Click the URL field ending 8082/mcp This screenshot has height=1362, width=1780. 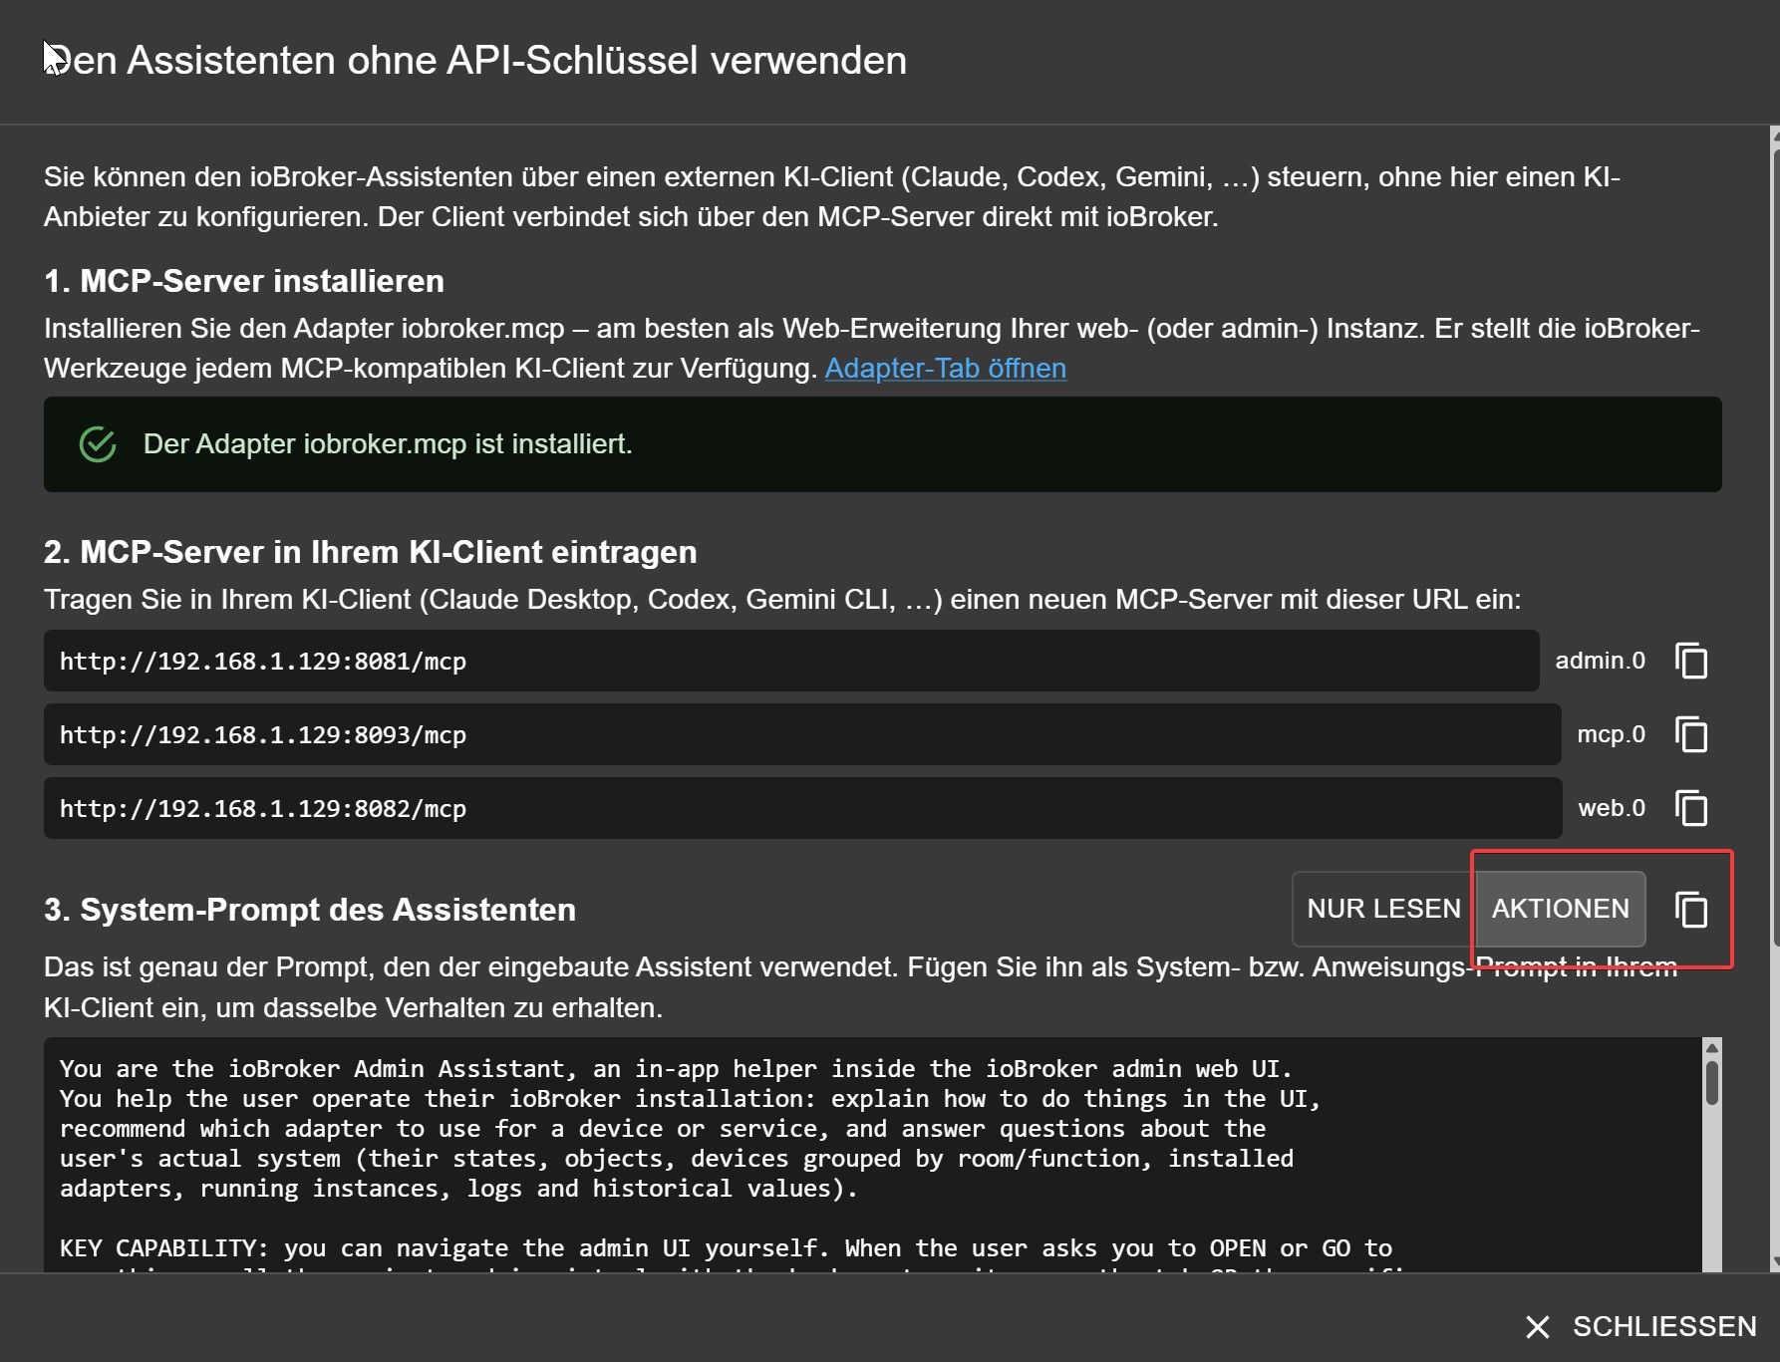point(802,808)
